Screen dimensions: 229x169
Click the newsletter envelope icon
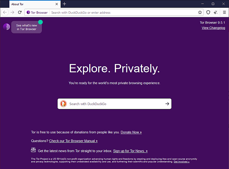click(x=33, y=150)
